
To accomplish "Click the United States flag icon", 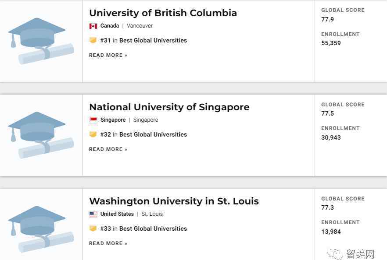I will [93, 214].
